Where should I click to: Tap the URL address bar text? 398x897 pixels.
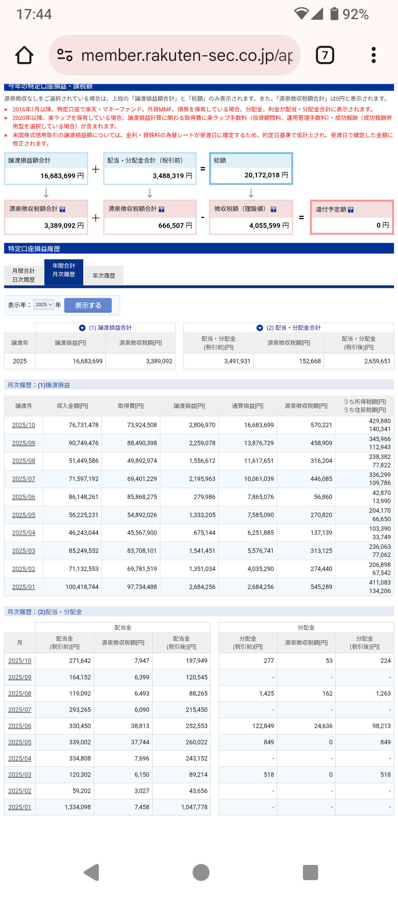pyautogui.click(x=186, y=55)
